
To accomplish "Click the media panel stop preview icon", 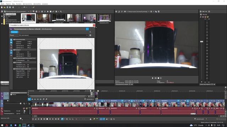I will click(50, 12).
